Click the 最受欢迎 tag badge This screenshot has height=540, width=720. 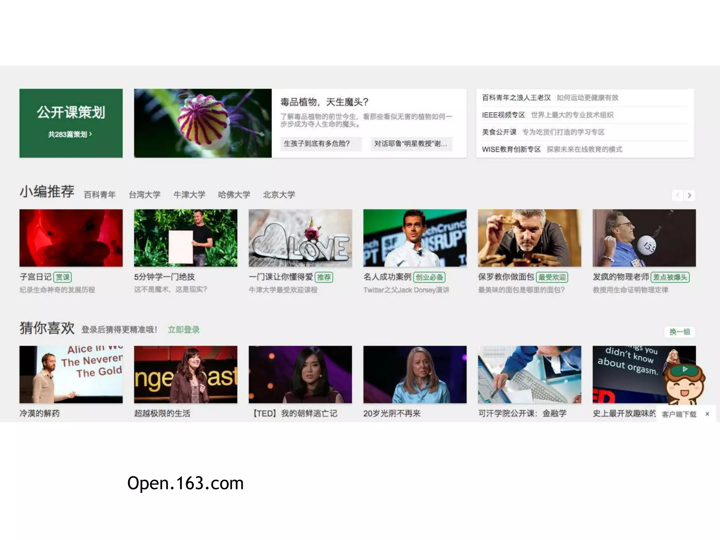click(x=552, y=277)
